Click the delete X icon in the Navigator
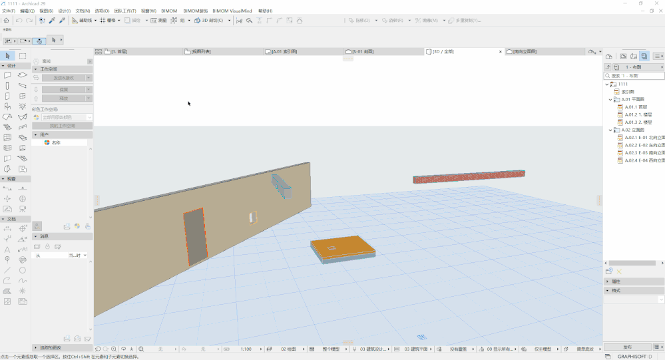 pyautogui.click(x=619, y=271)
